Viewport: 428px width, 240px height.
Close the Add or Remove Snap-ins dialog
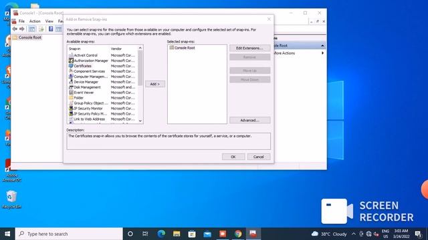269,19
